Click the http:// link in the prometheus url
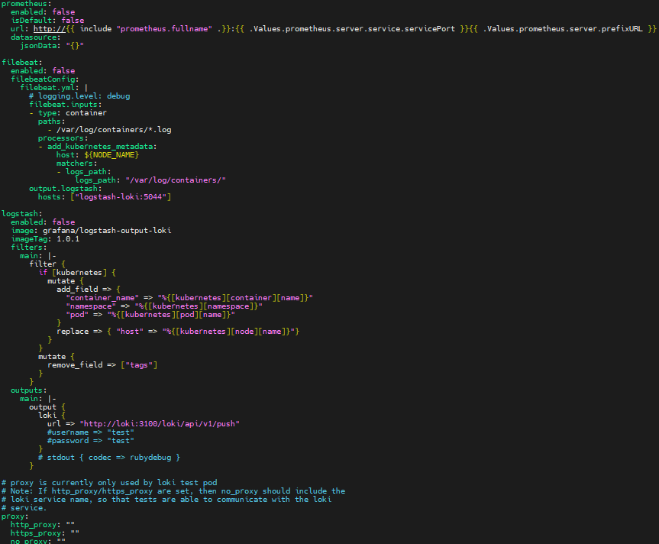 tap(49, 28)
